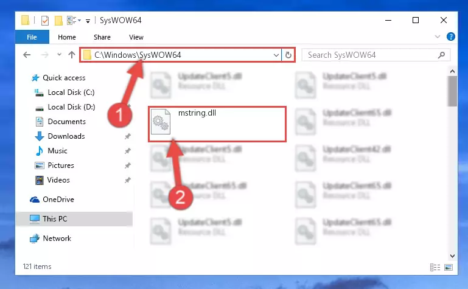The width and height of the screenshot is (468, 289).
Task: Click the Search SysWOW64 box
Action: (x=375, y=55)
